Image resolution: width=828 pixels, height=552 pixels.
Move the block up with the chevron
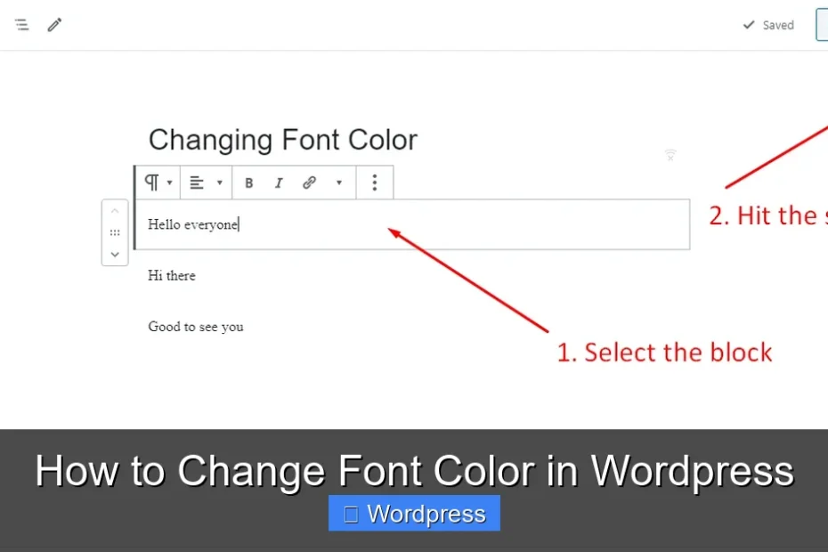115,210
